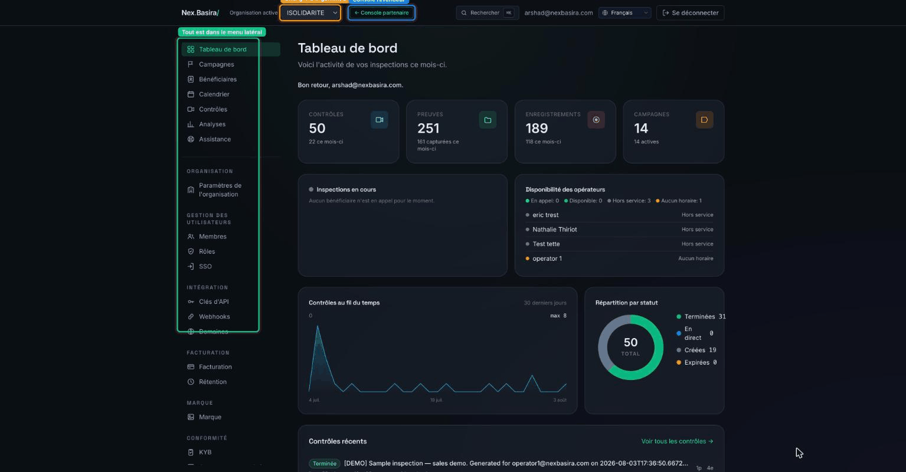Click the Rôles shield icon
Screen dimensions: 906x472
coord(191,251)
